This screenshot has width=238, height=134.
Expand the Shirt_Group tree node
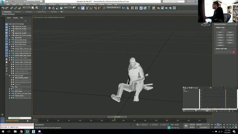tap(9, 91)
